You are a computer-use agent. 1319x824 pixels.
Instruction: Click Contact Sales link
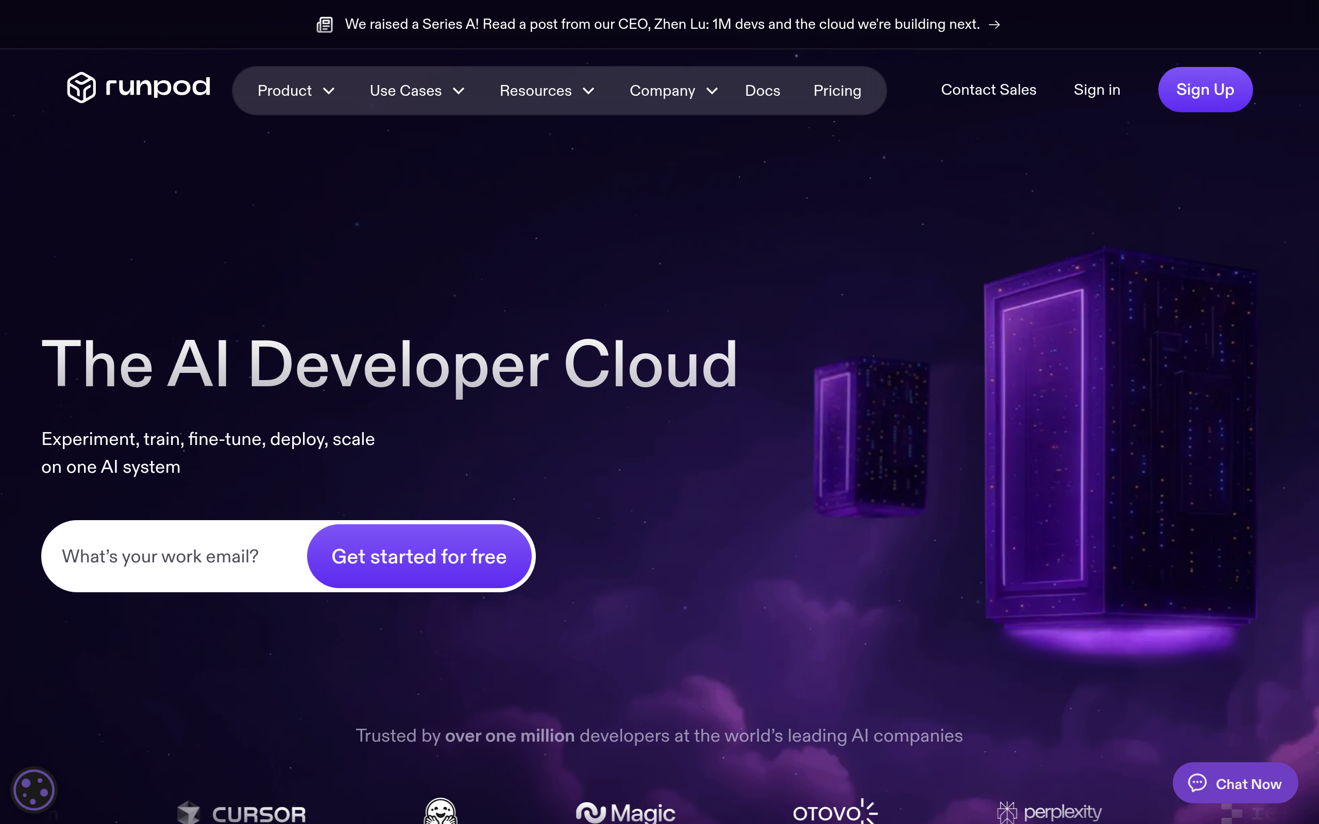point(989,90)
